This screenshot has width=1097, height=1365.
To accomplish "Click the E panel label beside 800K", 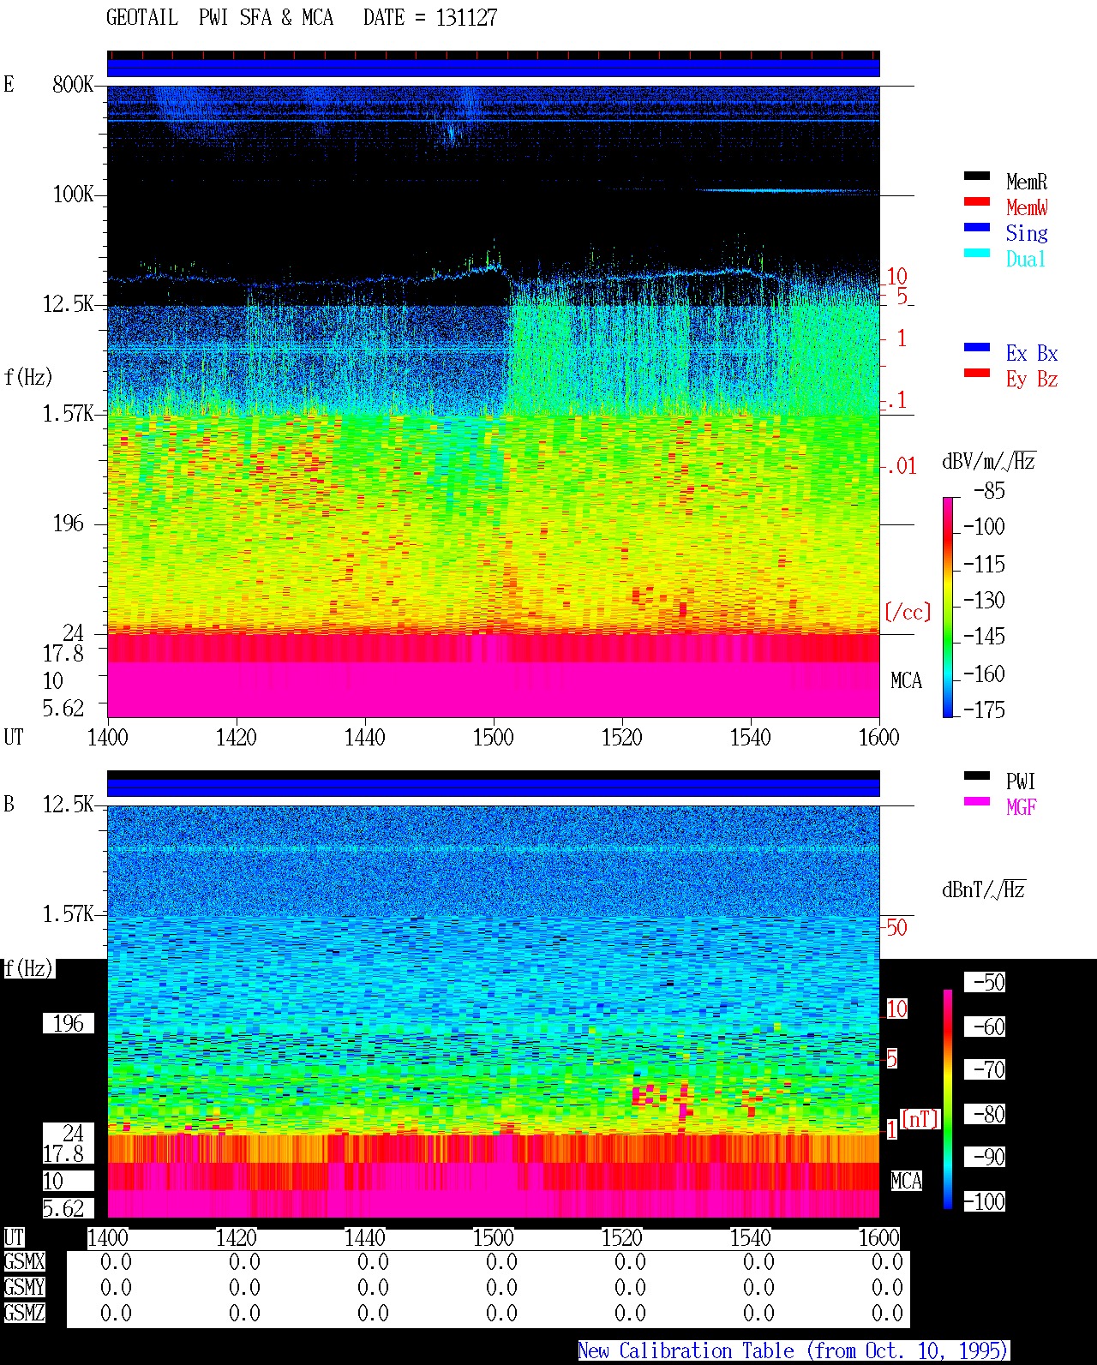I will point(9,84).
